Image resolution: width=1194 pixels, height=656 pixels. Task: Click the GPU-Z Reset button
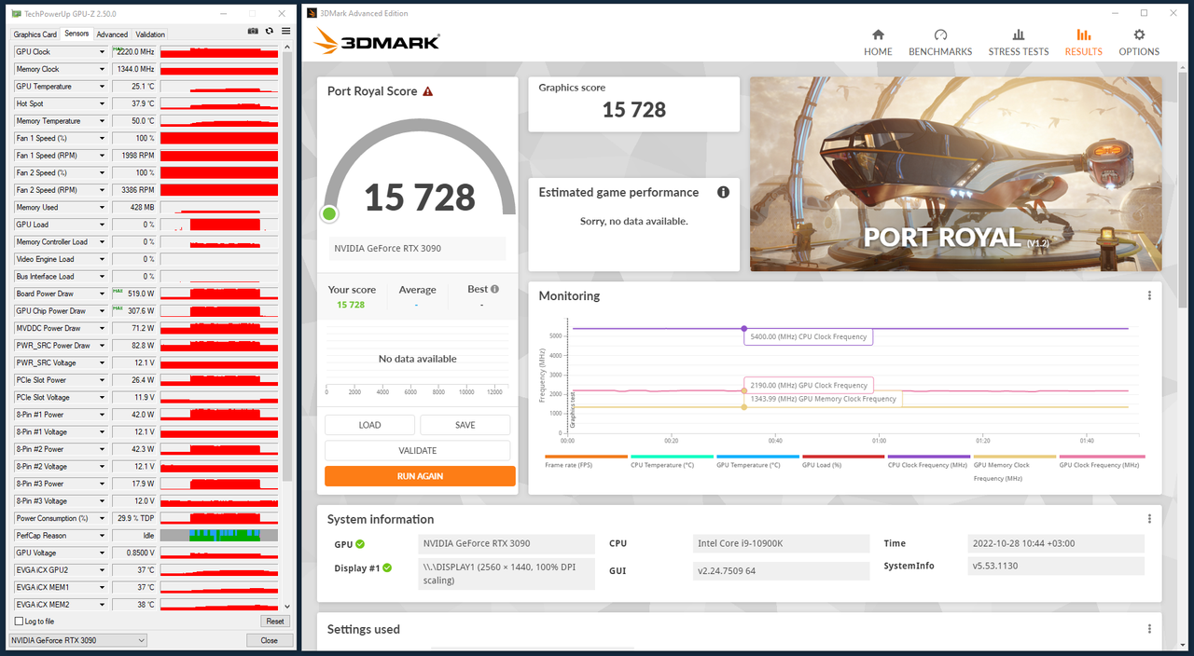coord(275,621)
